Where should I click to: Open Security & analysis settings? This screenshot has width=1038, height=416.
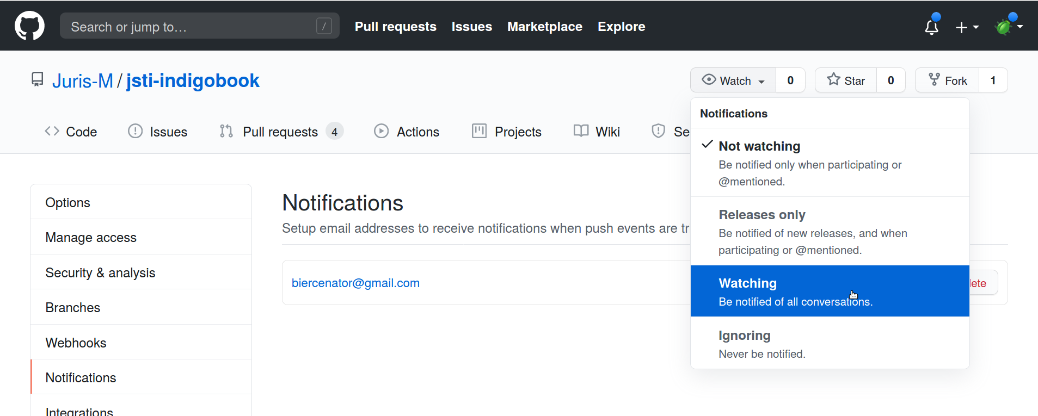pos(141,272)
